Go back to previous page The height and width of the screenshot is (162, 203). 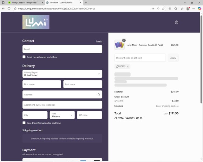3,9
